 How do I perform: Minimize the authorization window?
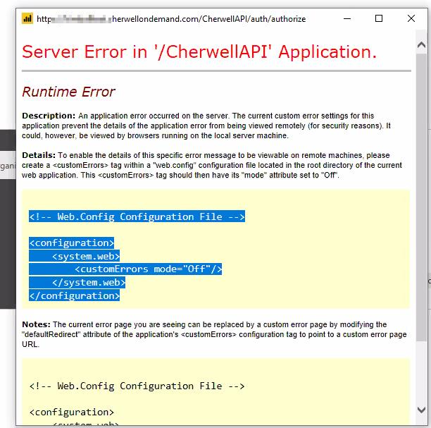(x=347, y=19)
